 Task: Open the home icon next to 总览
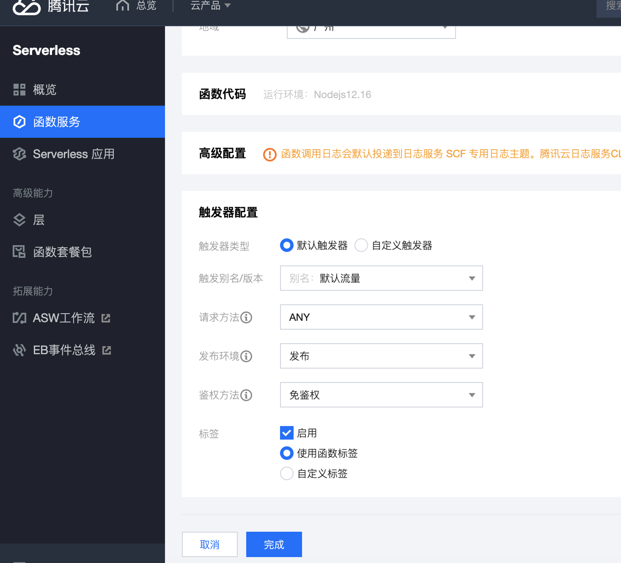click(122, 5)
